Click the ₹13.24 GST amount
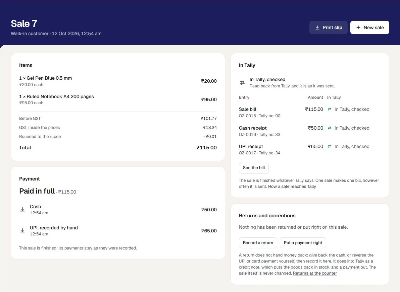 pos(210,128)
